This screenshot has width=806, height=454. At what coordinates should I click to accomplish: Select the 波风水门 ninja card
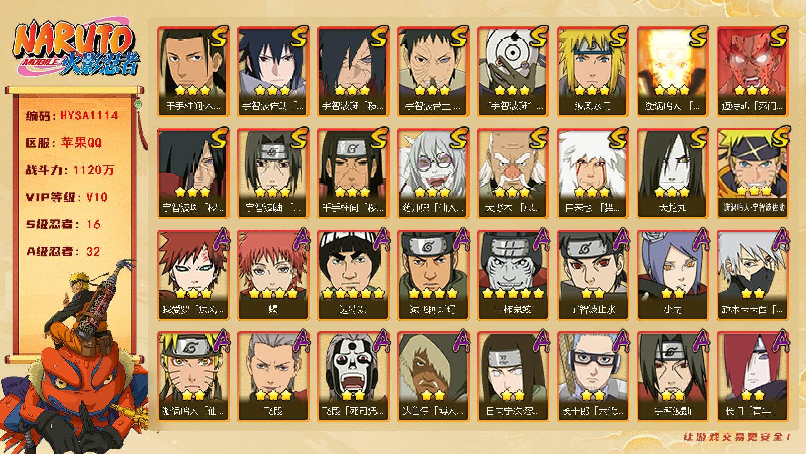[593, 71]
